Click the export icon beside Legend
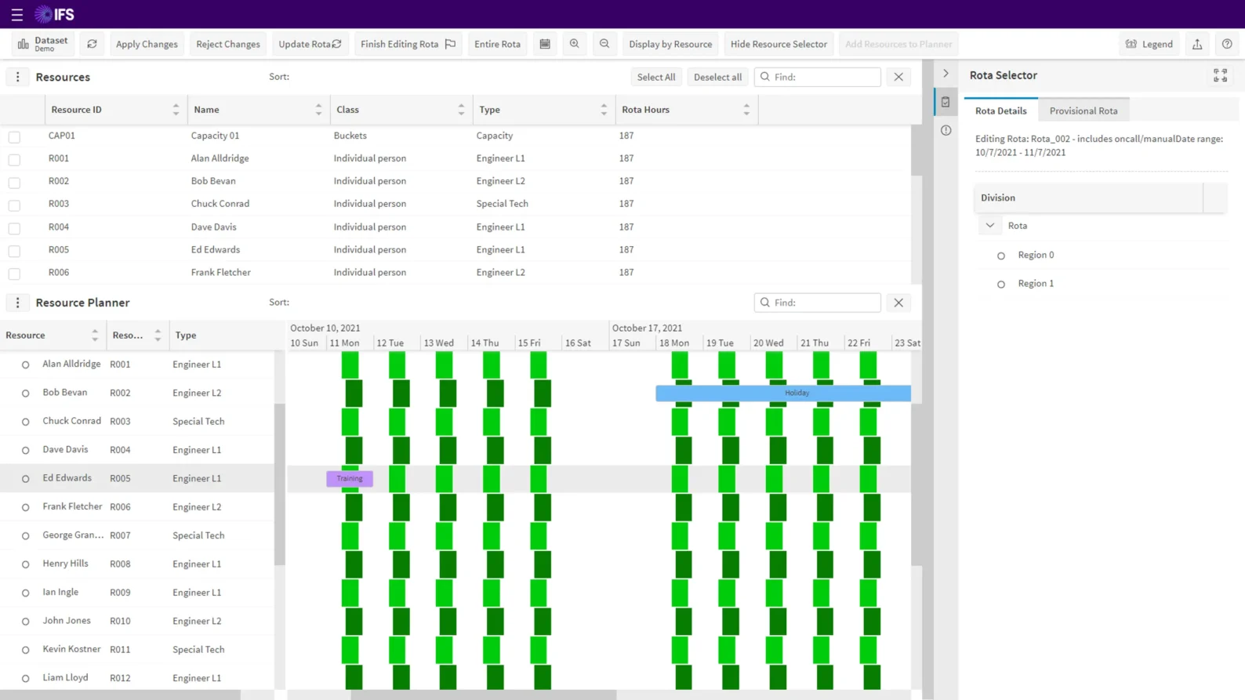1245x700 pixels. (x=1197, y=44)
